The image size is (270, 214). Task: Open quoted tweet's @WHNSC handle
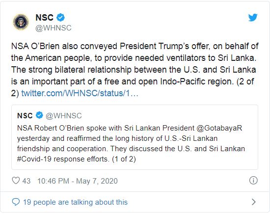[x=63, y=116]
